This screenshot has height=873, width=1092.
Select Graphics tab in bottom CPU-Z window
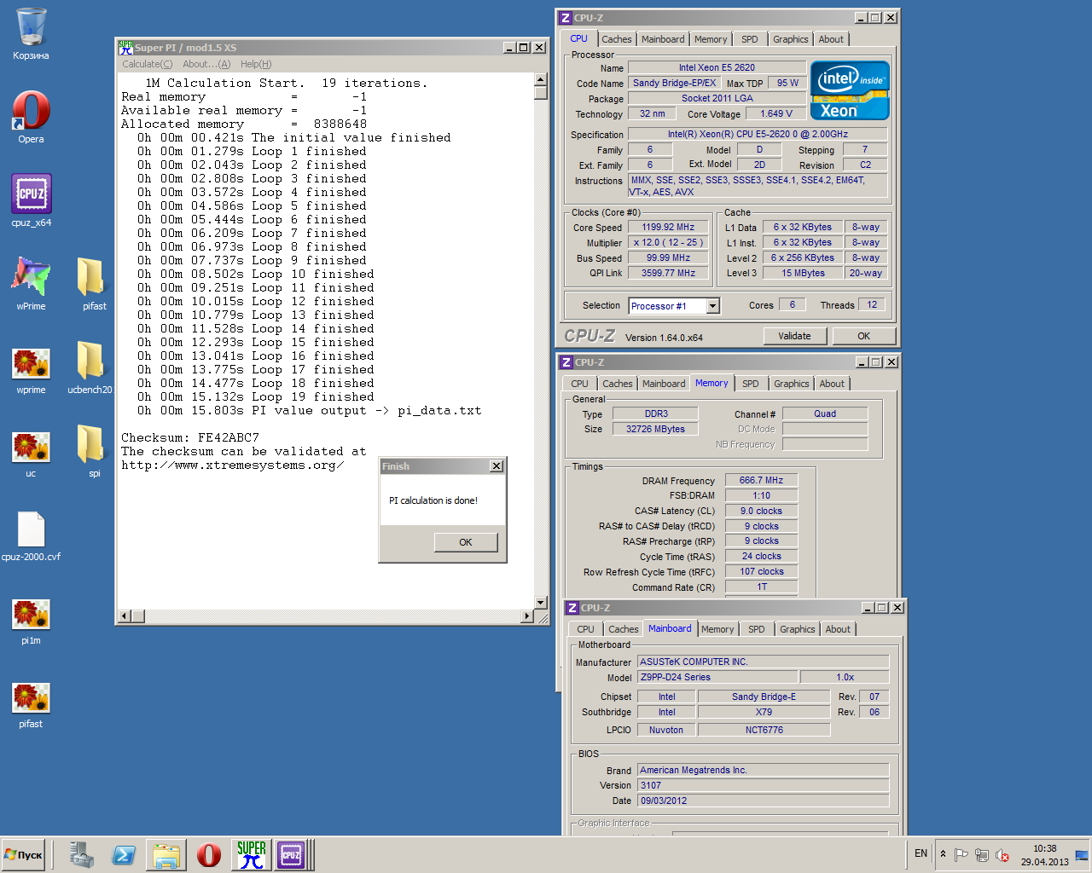798,629
